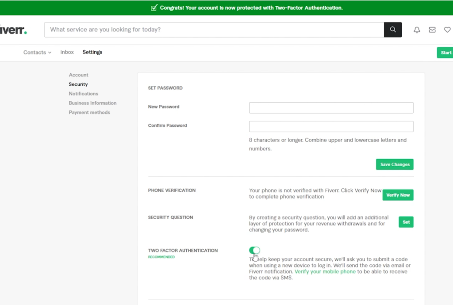Go to Account settings section
This screenshot has height=305, width=453.
[79, 75]
